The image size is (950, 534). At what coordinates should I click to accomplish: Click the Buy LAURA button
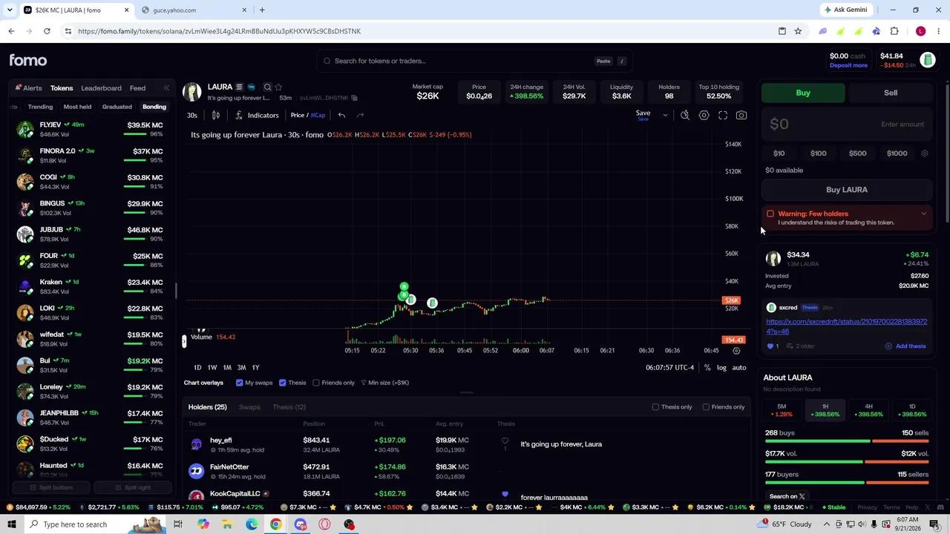click(x=847, y=190)
